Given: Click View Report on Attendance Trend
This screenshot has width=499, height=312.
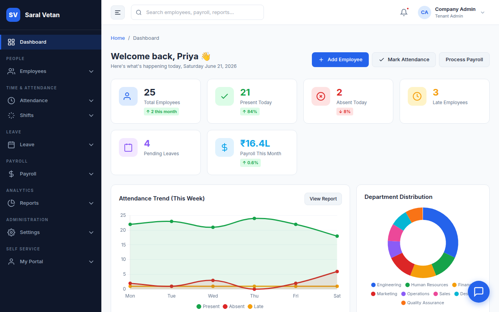Looking at the screenshot, I should pyautogui.click(x=323, y=199).
